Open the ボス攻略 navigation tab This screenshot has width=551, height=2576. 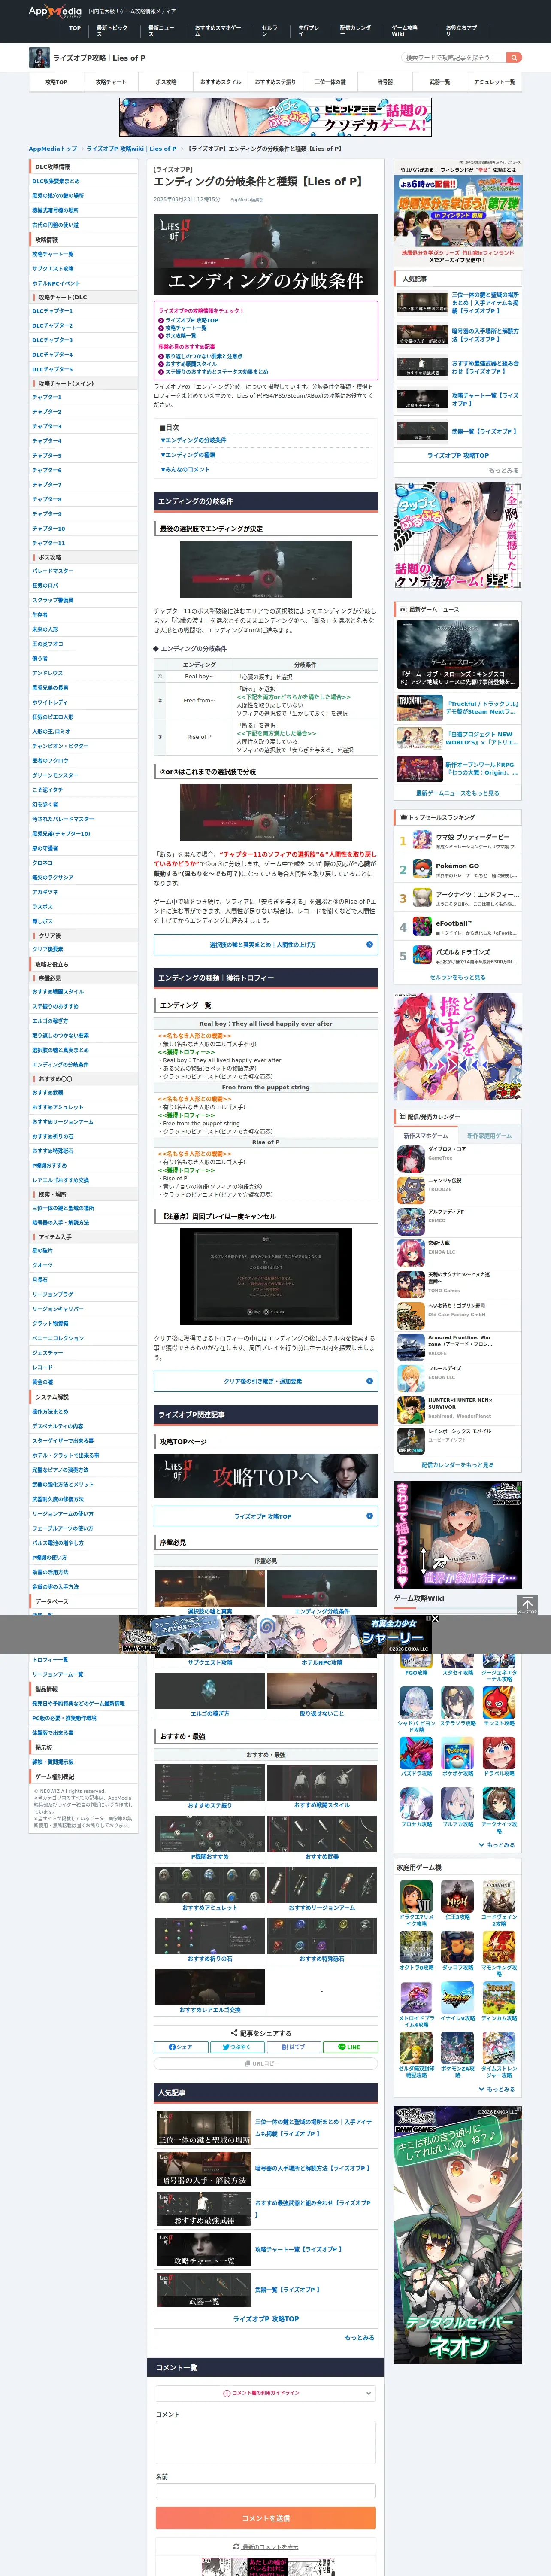pyautogui.click(x=165, y=82)
